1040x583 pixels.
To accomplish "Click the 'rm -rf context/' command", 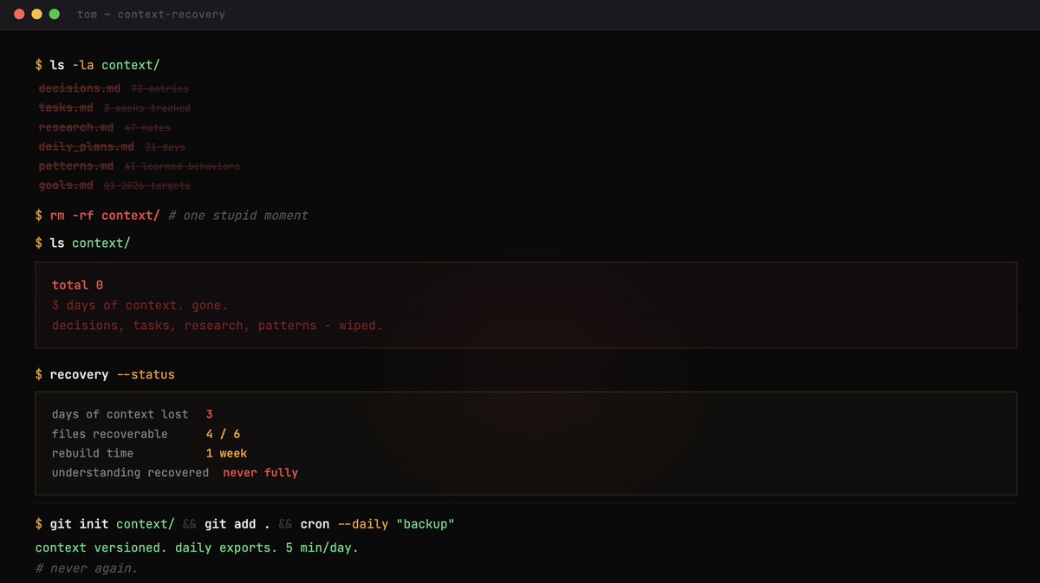I will click(x=105, y=215).
